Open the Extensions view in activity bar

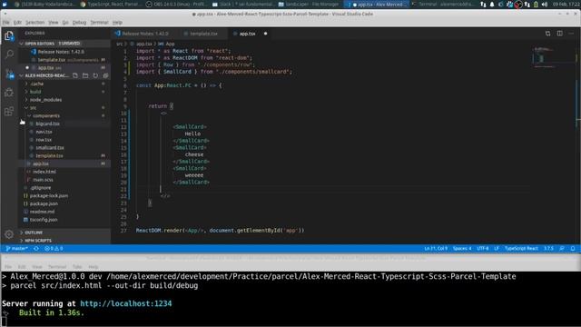(9, 111)
